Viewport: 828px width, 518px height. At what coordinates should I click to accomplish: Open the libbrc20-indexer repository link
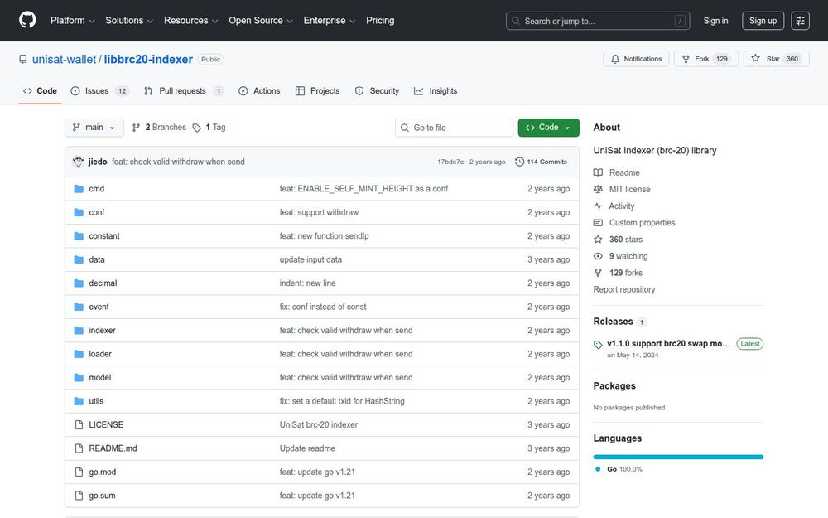pyautogui.click(x=148, y=59)
